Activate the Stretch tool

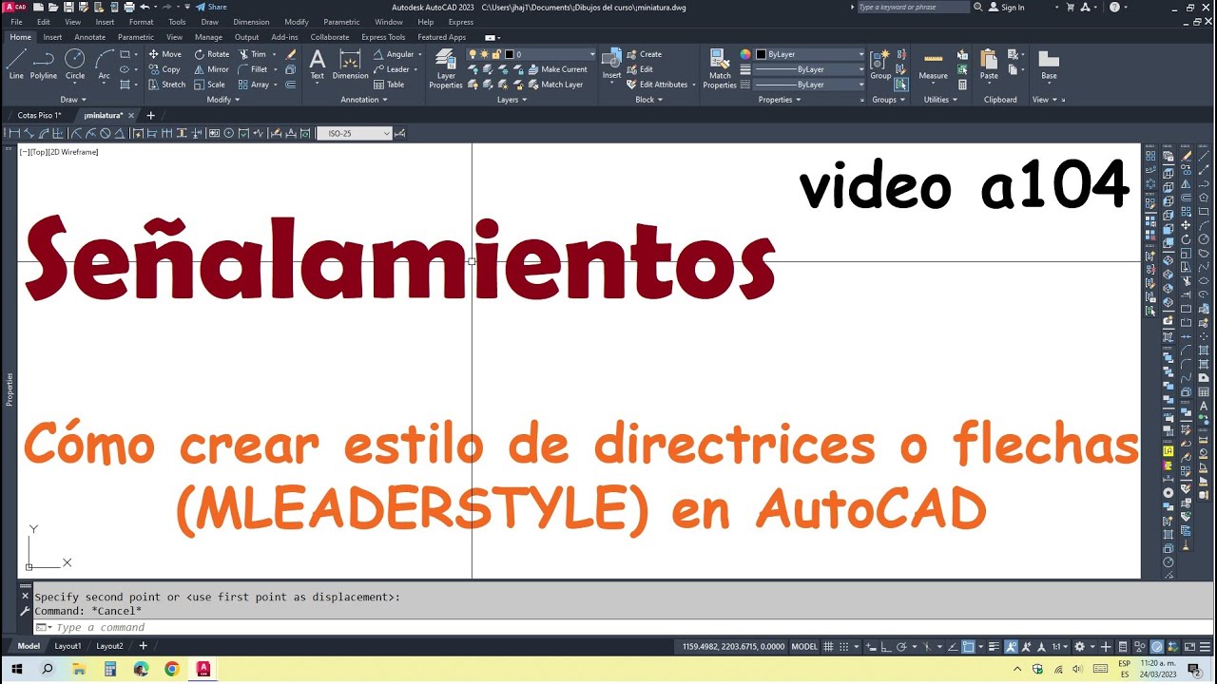166,85
